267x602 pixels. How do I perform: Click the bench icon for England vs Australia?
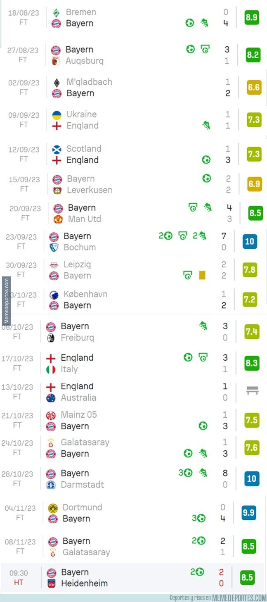(252, 390)
